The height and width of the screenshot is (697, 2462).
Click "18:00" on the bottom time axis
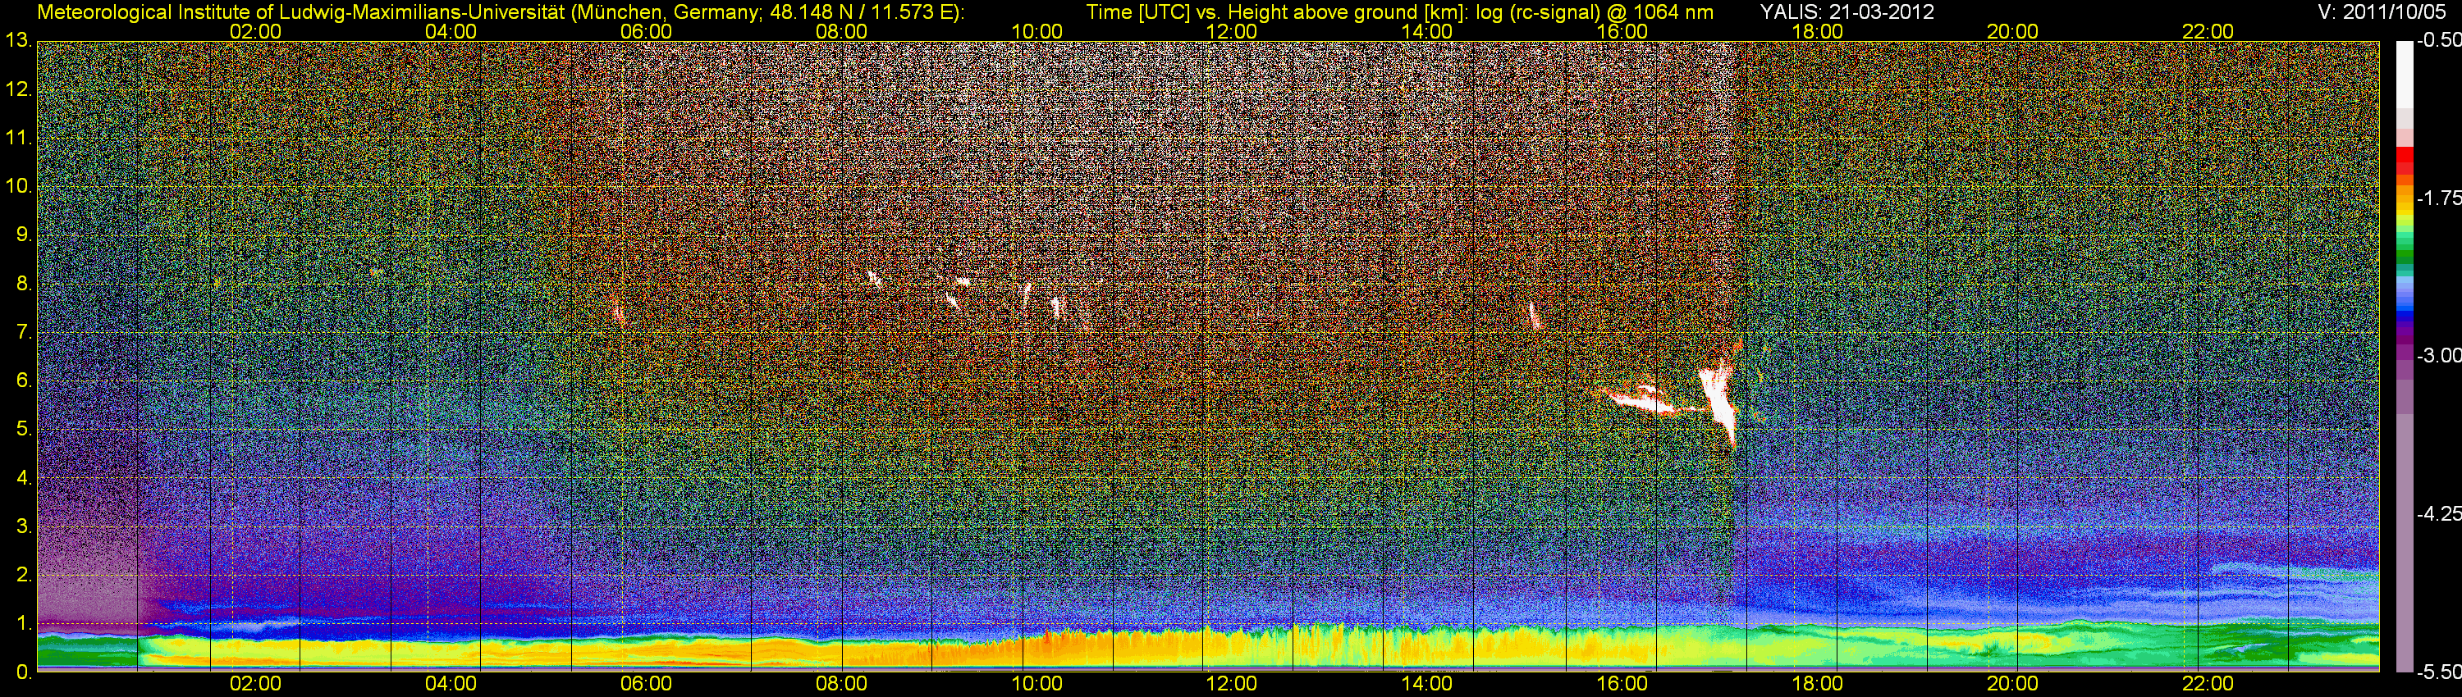(1817, 684)
